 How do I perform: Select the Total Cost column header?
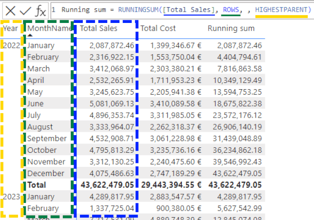[158, 28]
